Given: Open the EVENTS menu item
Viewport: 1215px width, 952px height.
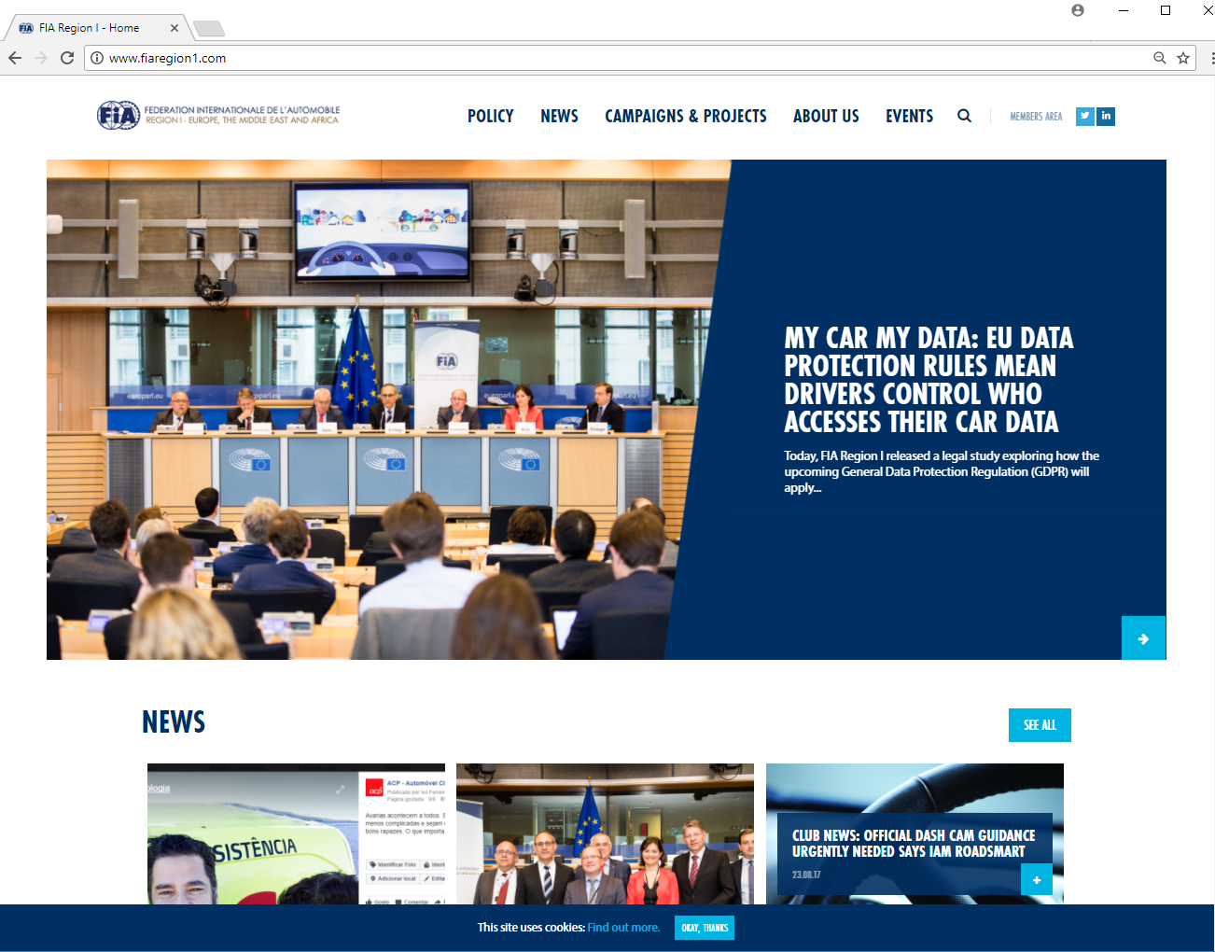Looking at the screenshot, I should tap(910, 116).
